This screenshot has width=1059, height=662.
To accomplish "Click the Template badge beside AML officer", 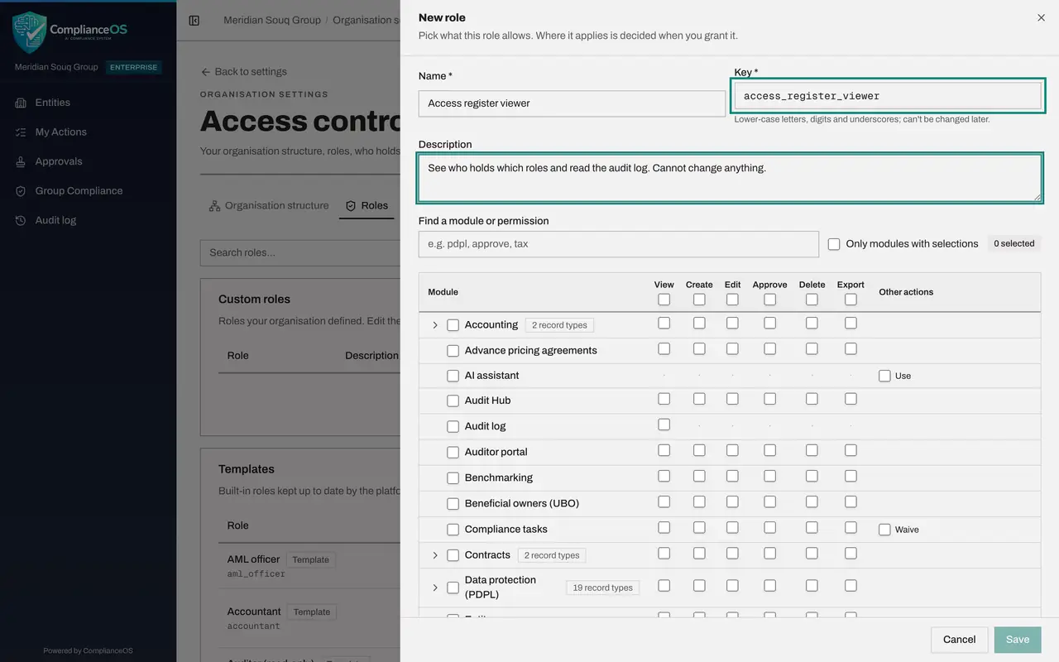I will click(310, 560).
